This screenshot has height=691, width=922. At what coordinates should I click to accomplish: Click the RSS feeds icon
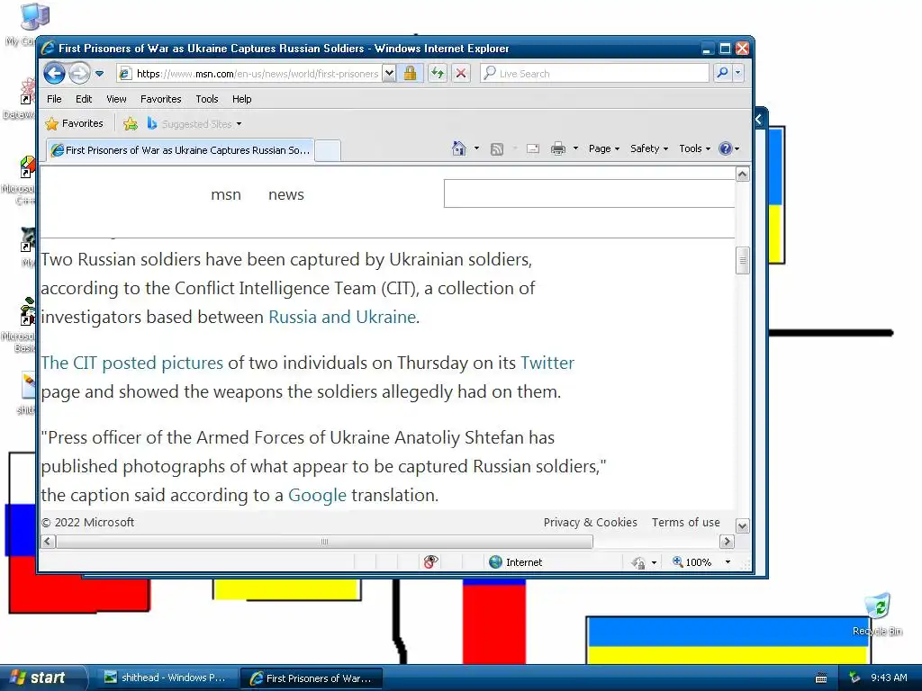[497, 148]
